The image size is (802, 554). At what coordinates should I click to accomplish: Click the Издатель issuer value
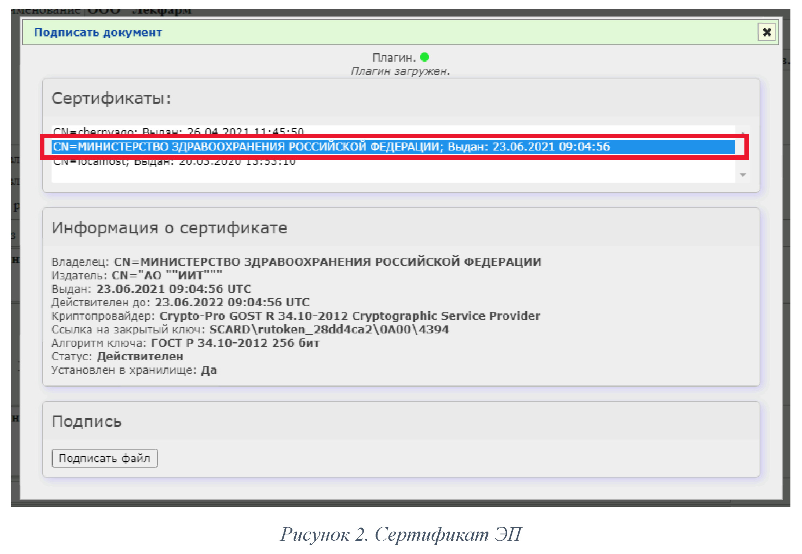click(x=166, y=275)
